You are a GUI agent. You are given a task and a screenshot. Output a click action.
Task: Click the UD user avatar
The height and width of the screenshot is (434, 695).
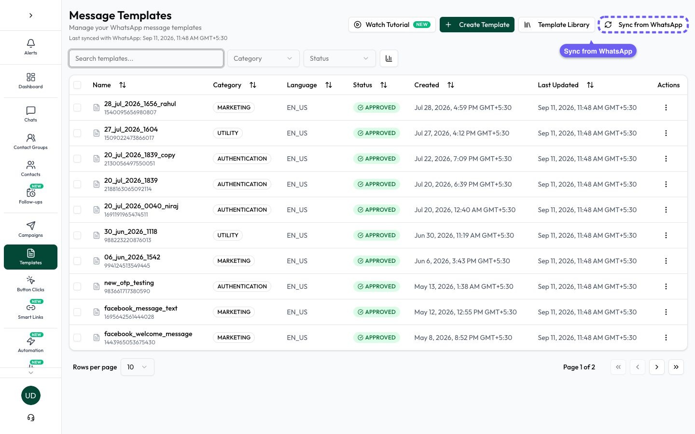(31, 395)
